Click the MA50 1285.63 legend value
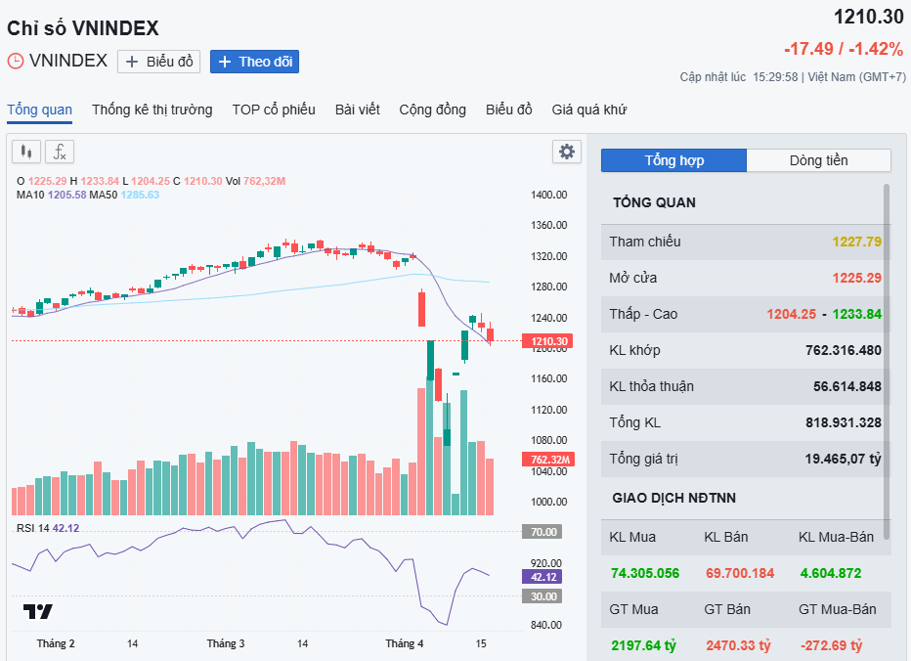Viewport: 911px width, 661px height. [x=140, y=195]
